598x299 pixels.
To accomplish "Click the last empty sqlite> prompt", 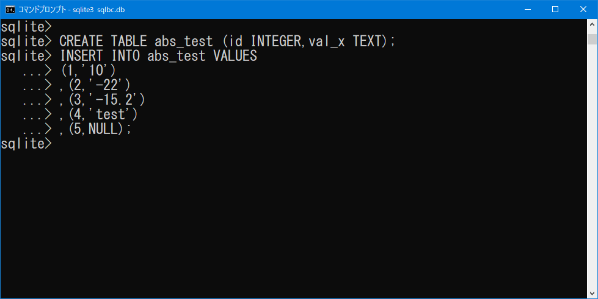I will [26, 144].
